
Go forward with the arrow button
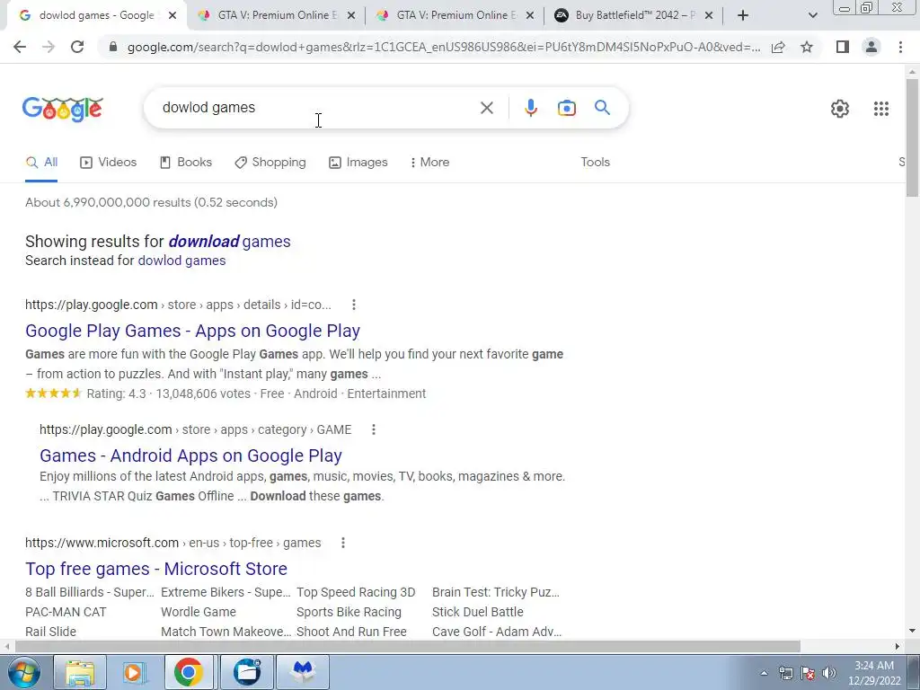click(x=49, y=47)
